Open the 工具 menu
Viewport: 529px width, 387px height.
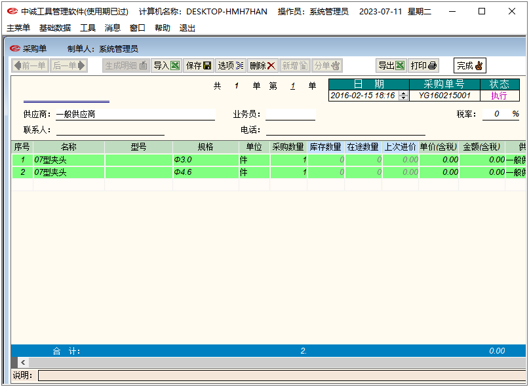(x=88, y=28)
